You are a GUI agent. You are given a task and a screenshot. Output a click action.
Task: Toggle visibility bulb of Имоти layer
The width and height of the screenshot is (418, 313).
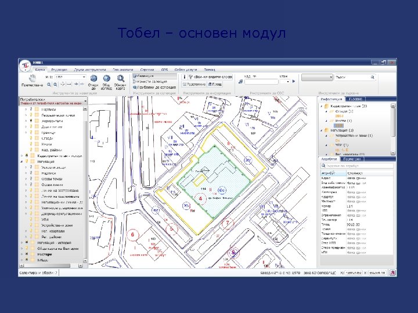tap(31, 144)
